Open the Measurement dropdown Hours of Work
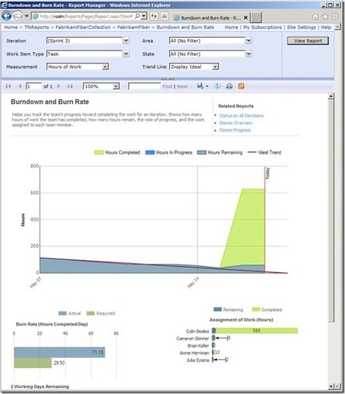 click(x=105, y=67)
